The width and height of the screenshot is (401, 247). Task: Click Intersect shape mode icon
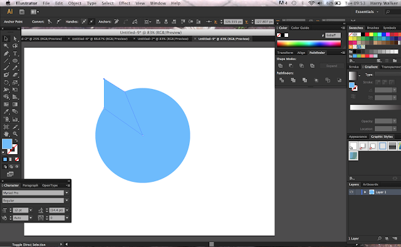[x=302, y=66]
